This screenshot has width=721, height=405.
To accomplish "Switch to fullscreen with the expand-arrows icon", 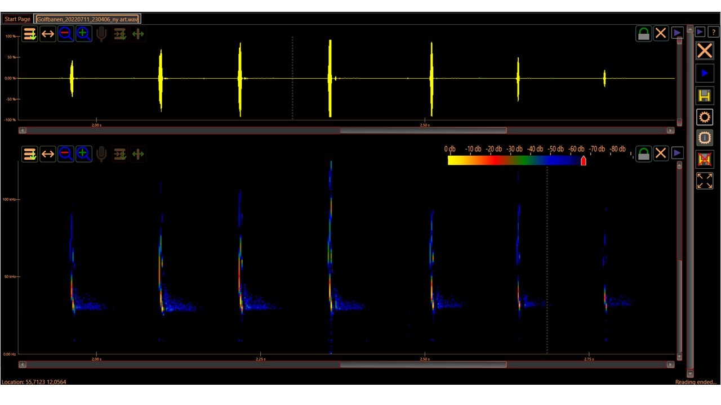I will point(704,181).
